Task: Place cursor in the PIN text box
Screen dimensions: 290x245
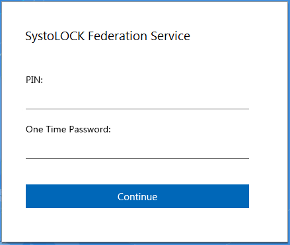Action: point(137,99)
